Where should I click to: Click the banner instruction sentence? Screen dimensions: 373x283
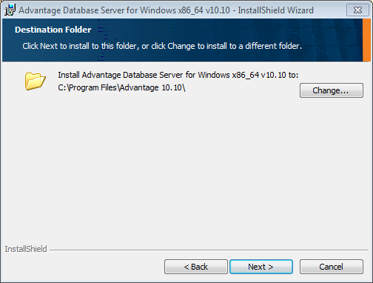pos(162,46)
